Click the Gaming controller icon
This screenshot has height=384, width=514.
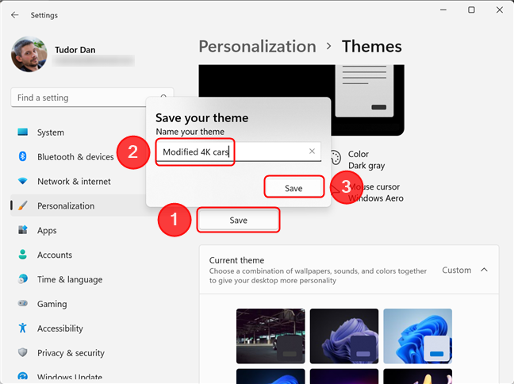pyautogui.click(x=23, y=303)
